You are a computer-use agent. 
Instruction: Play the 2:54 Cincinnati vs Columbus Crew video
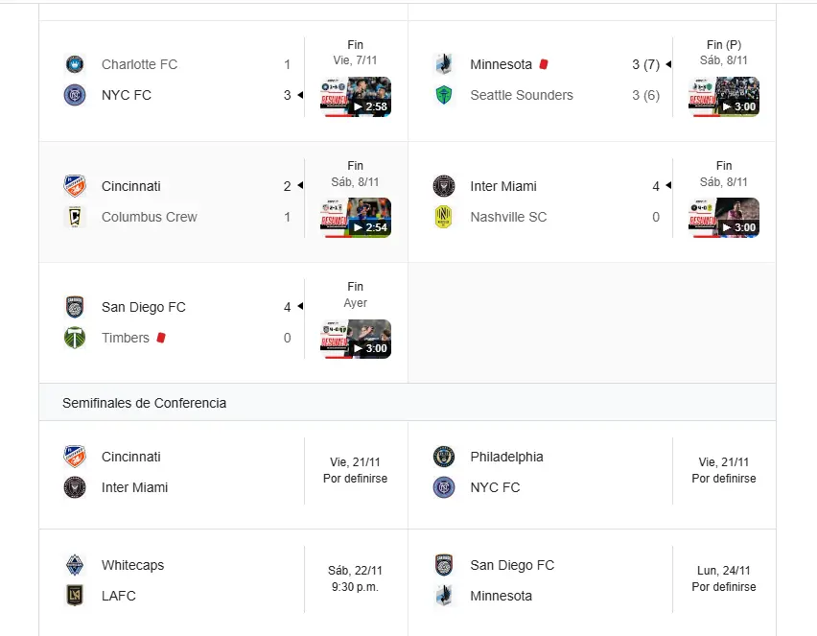[x=356, y=218]
